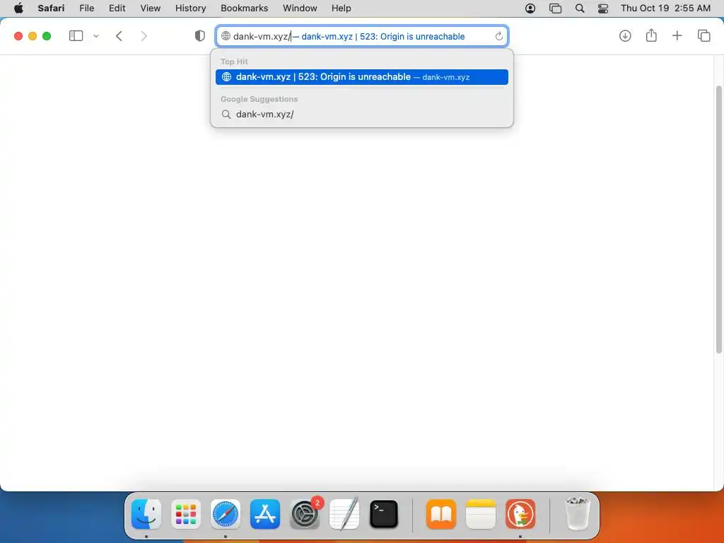
Task: Minimize Safari with the yellow button
Action: (33, 36)
